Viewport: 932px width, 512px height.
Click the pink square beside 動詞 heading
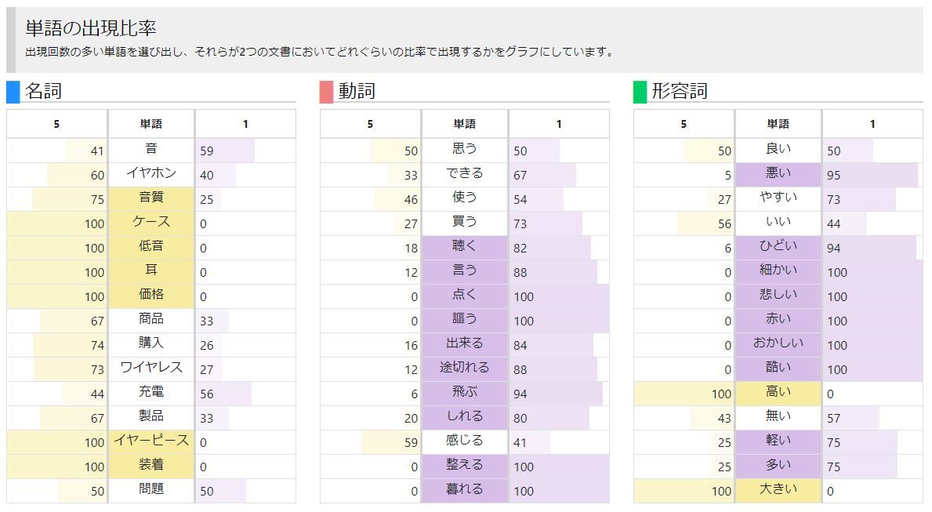[326, 92]
